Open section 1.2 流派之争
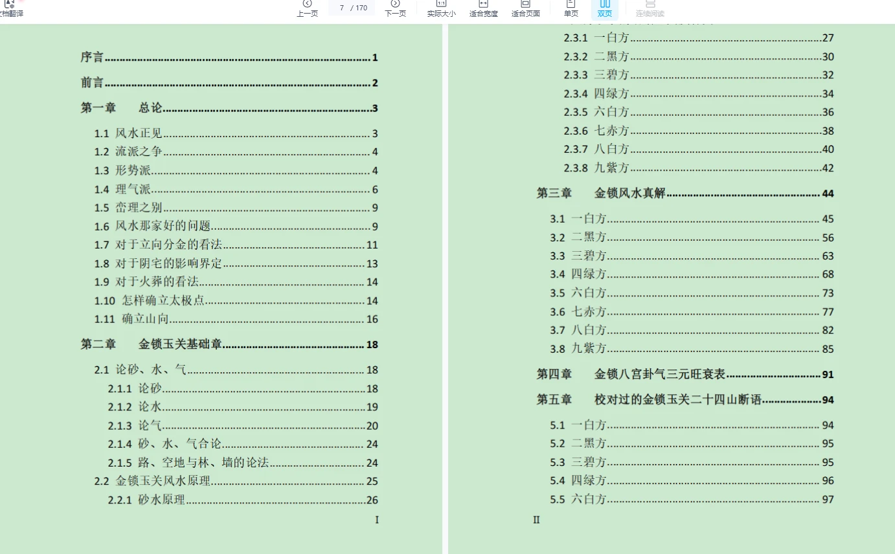895x554 pixels. (236, 152)
